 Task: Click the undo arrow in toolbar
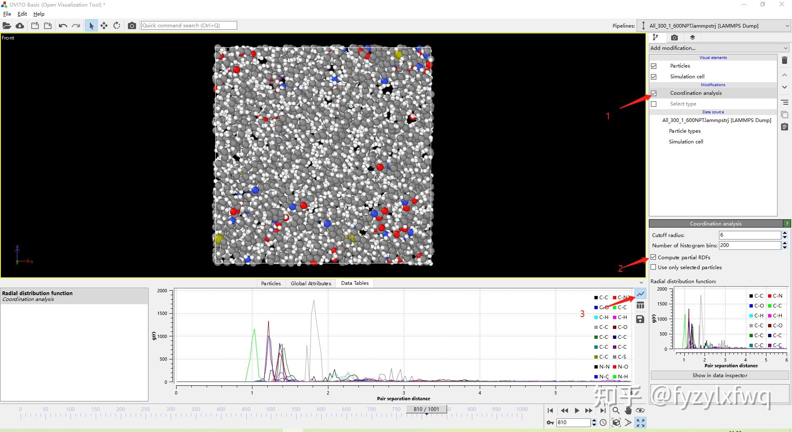63,26
